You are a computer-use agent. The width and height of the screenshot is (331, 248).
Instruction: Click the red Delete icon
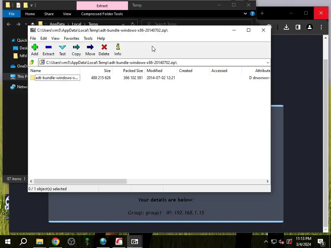(x=104, y=50)
